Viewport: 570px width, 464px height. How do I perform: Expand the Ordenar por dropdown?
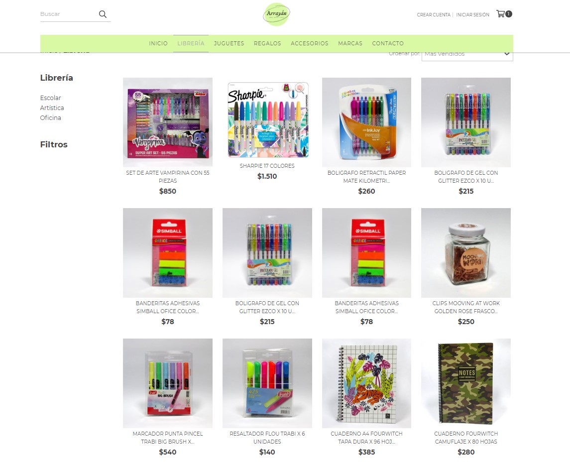pos(467,54)
